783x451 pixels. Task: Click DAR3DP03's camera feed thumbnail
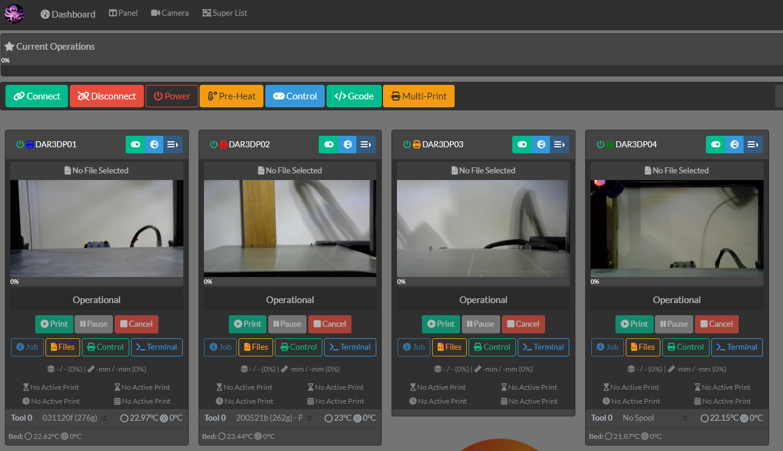[483, 230]
